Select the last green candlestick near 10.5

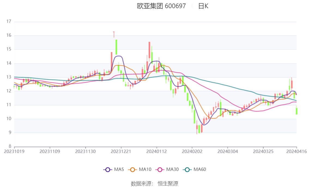click(x=296, y=110)
